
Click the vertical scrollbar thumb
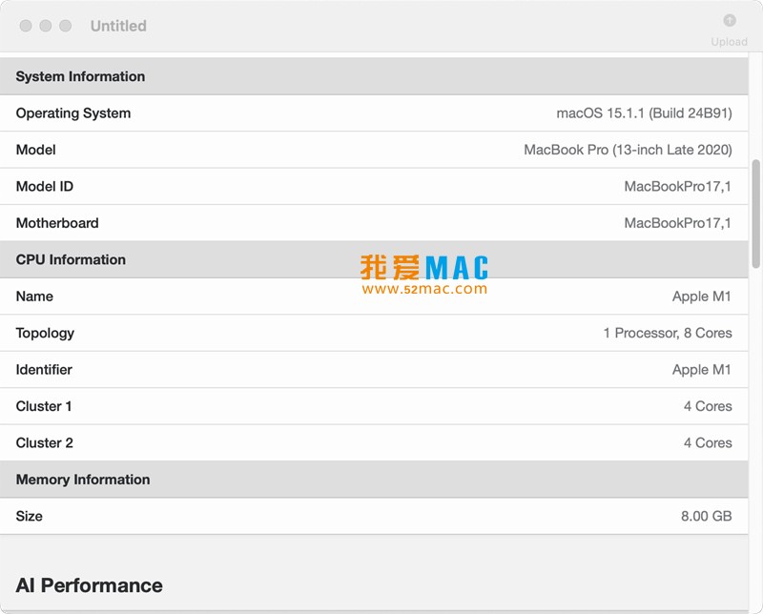755,214
